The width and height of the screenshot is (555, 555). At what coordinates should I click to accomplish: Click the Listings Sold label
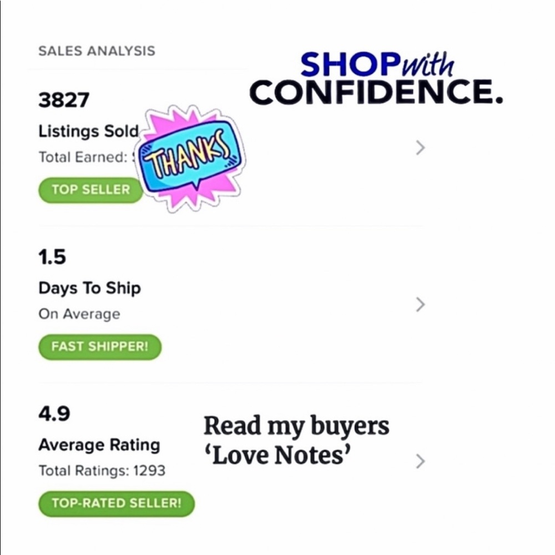click(x=88, y=131)
